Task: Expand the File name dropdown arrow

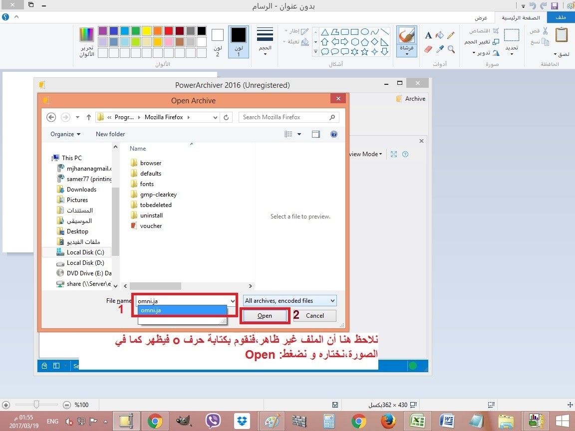Action: 233,301
